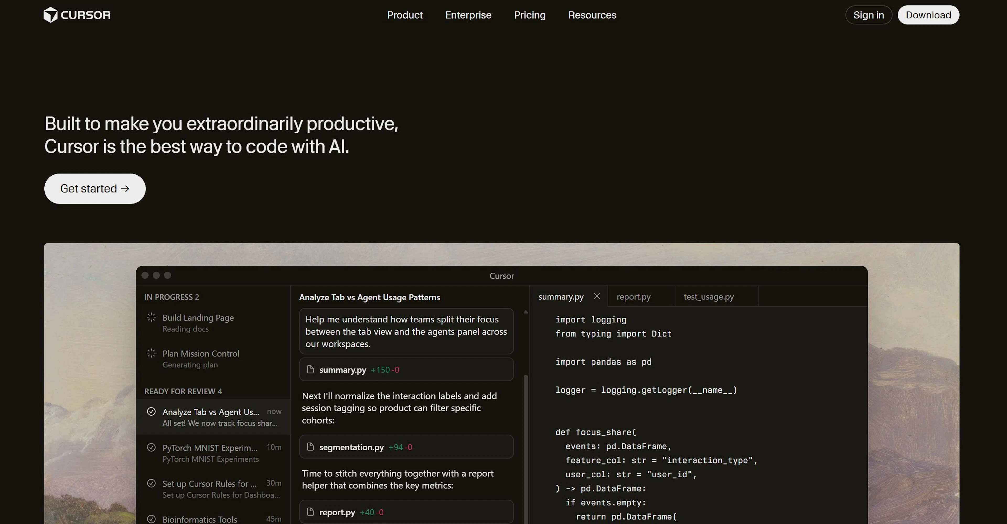This screenshot has height=524, width=1007.
Task: Switch to the test_usage.py tab
Action: point(708,296)
